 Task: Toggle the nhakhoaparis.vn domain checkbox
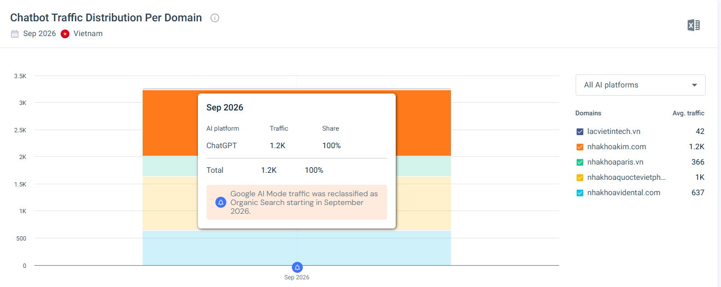pos(580,162)
